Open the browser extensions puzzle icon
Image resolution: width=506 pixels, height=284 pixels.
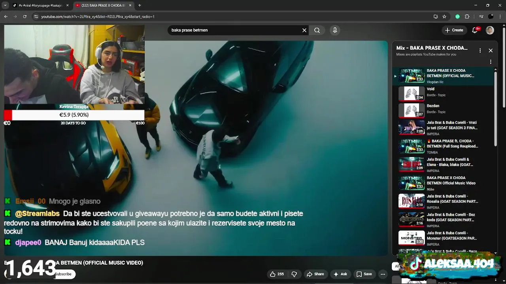click(x=467, y=17)
